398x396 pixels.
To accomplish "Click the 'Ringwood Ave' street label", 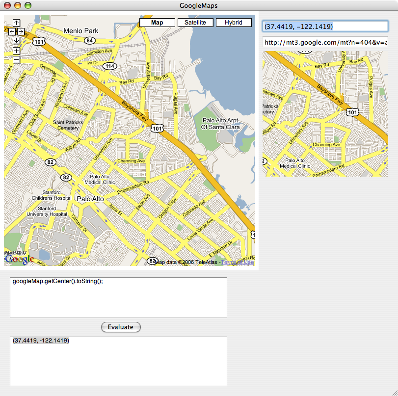I will pos(61,94).
